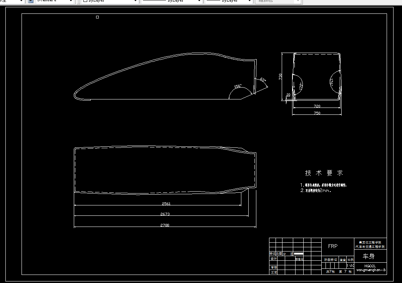Click the 共7张 total sheets text
The image size is (402, 283).
(330, 271)
